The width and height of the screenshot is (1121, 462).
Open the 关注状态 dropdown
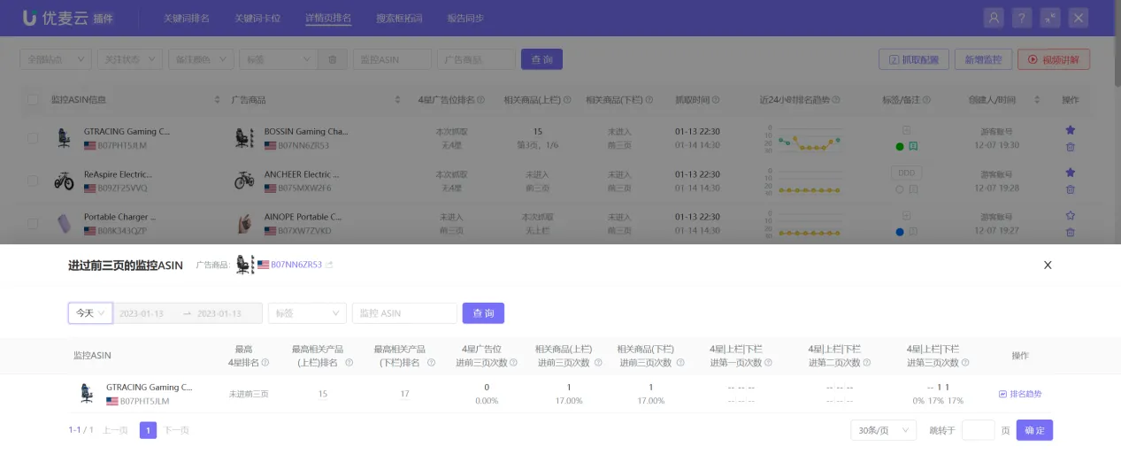pos(130,59)
